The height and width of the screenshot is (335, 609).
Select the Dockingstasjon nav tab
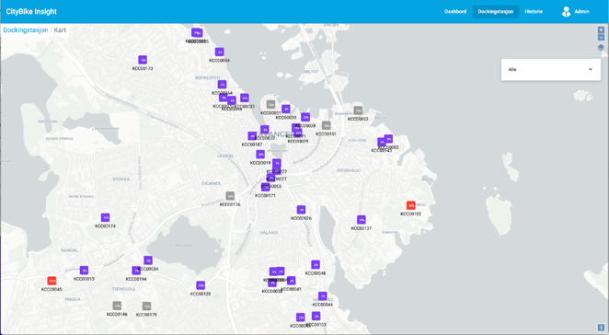(x=496, y=12)
